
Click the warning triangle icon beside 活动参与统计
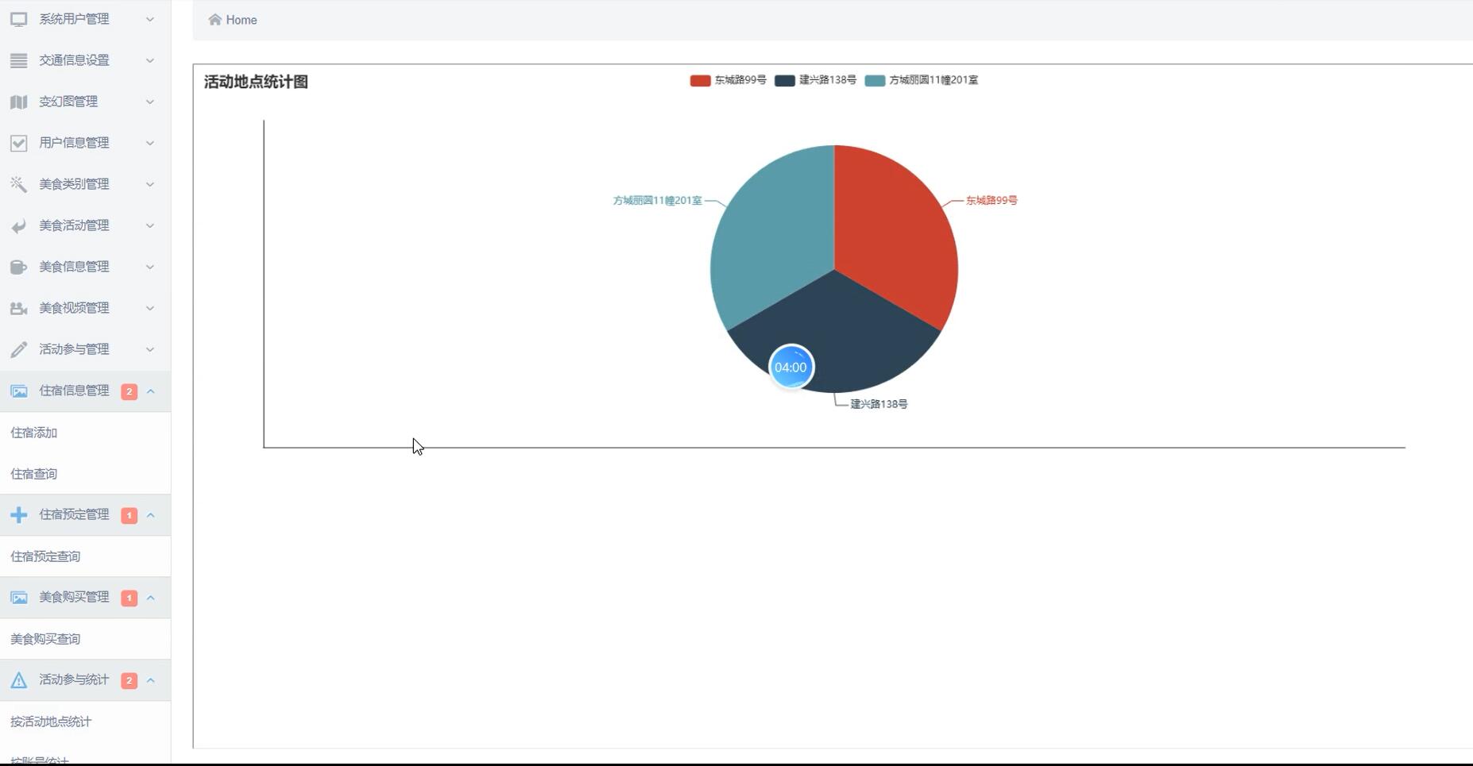[x=18, y=680]
